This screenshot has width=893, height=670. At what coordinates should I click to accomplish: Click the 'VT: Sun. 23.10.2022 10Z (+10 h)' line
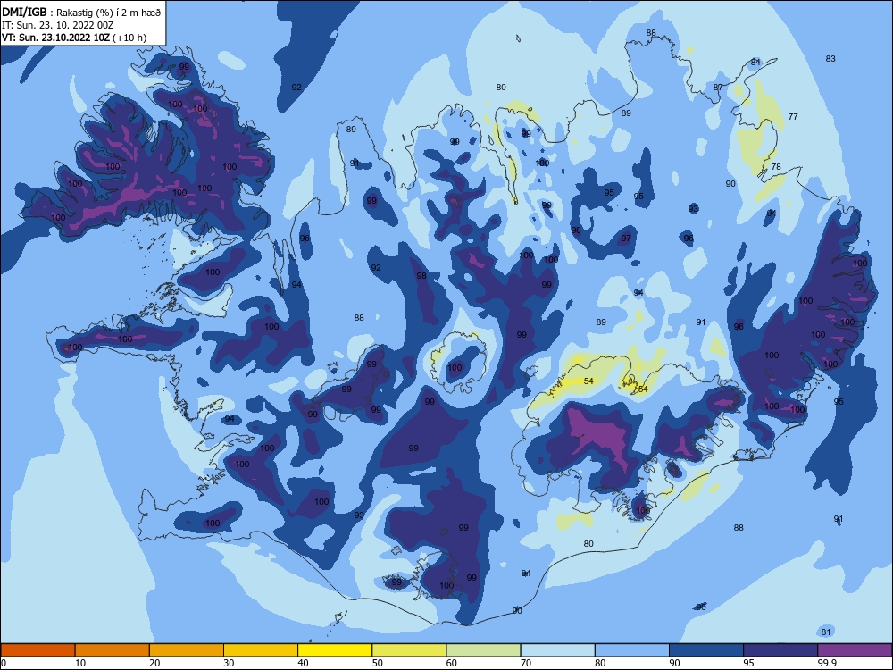pos(74,38)
